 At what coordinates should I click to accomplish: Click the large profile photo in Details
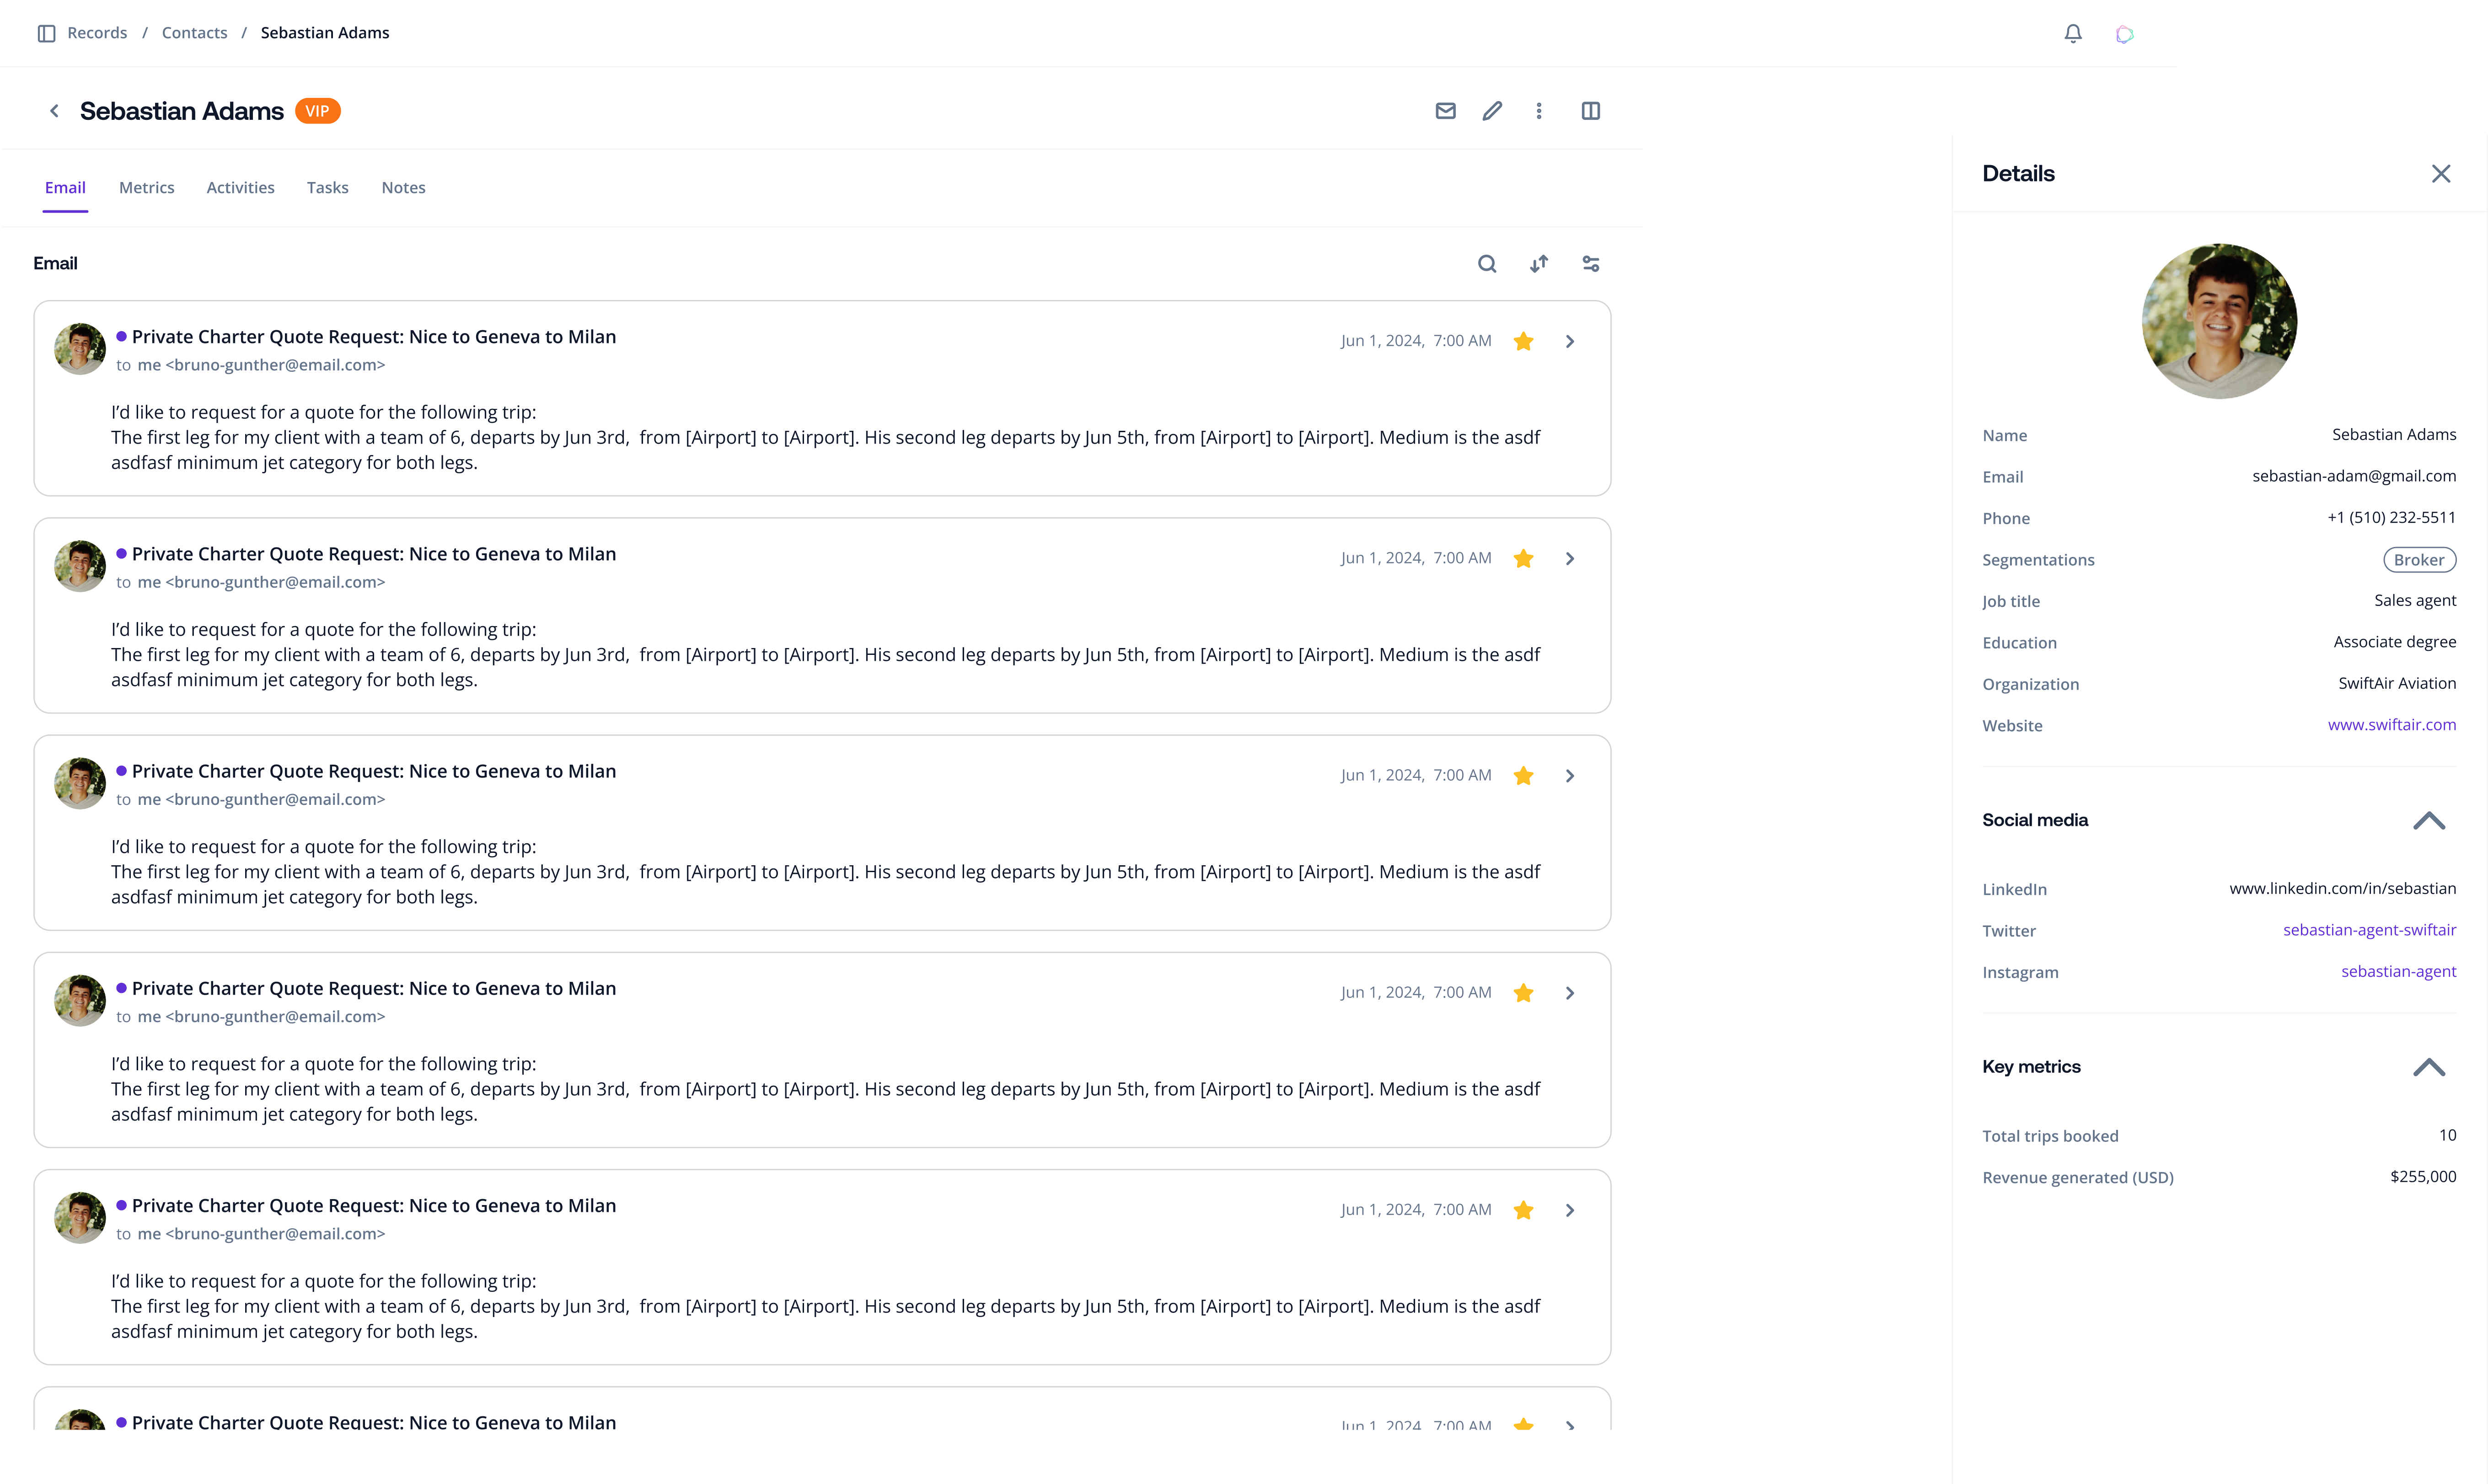tap(2219, 321)
